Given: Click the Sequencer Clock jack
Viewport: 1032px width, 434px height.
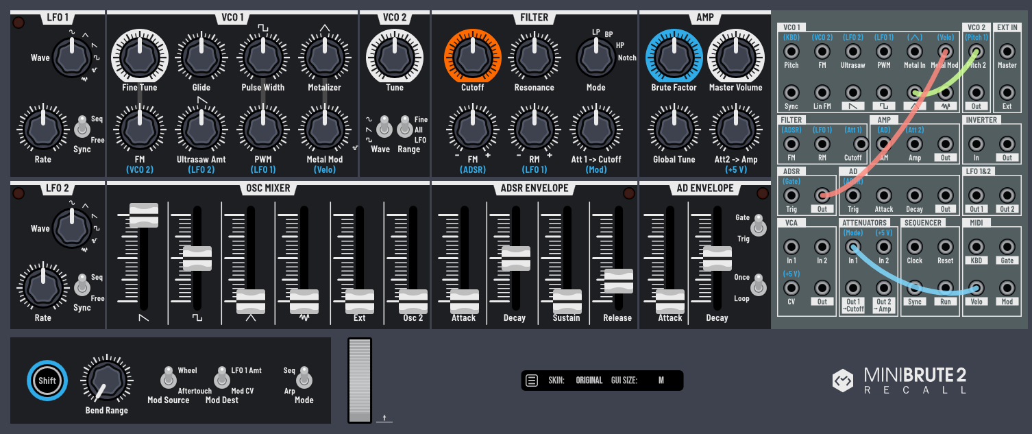Looking at the screenshot, I should coord(915,247).
